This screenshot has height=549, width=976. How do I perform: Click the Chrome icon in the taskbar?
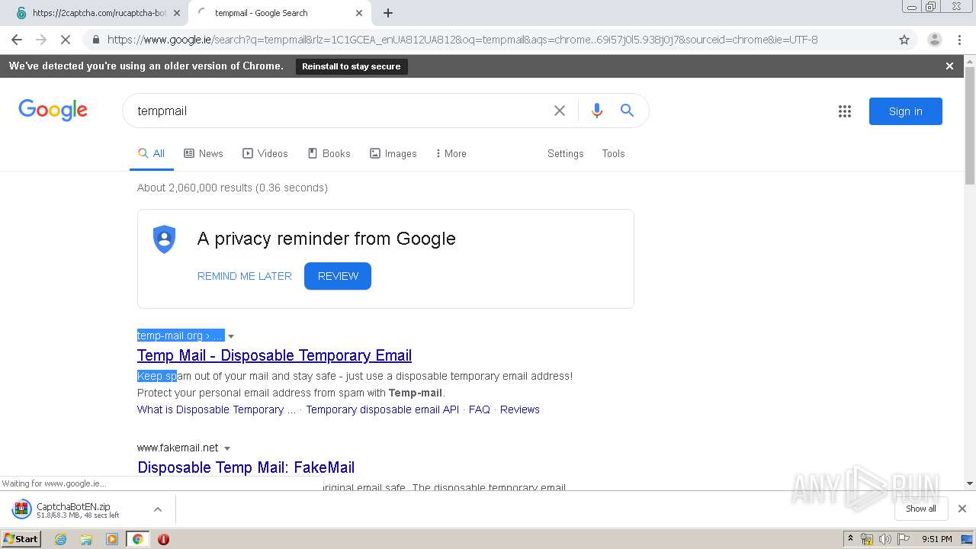[137, 539]
